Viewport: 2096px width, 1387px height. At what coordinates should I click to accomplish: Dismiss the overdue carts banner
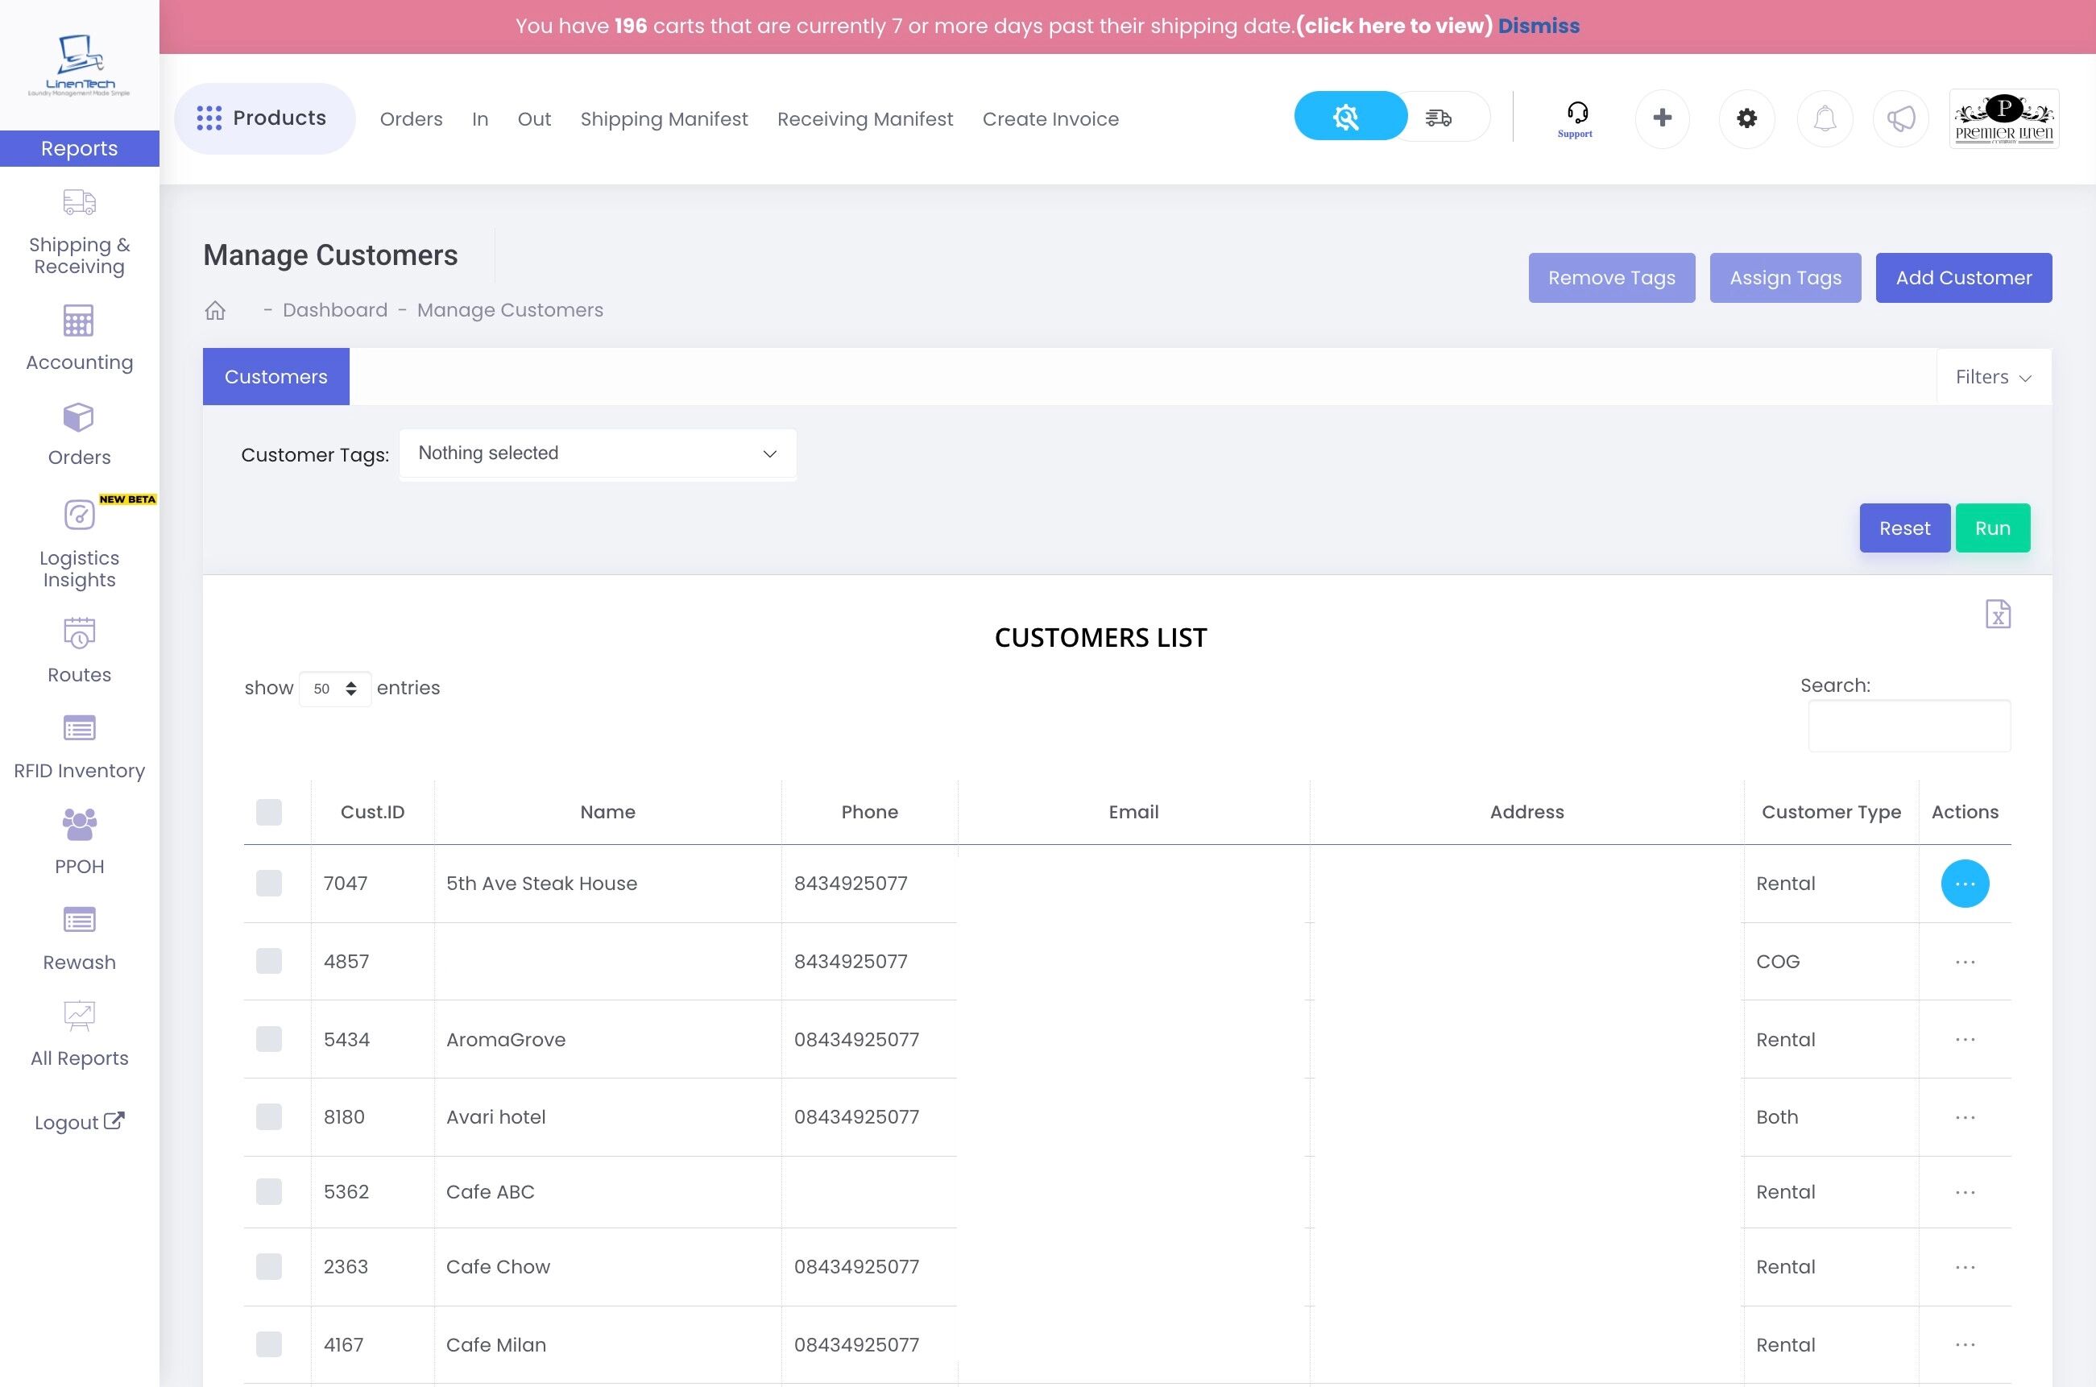(1538, 26)
